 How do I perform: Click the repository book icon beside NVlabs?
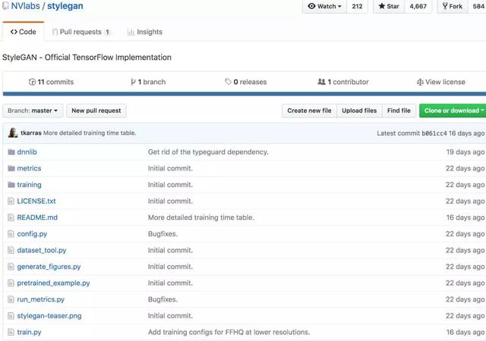coord(5,6)
